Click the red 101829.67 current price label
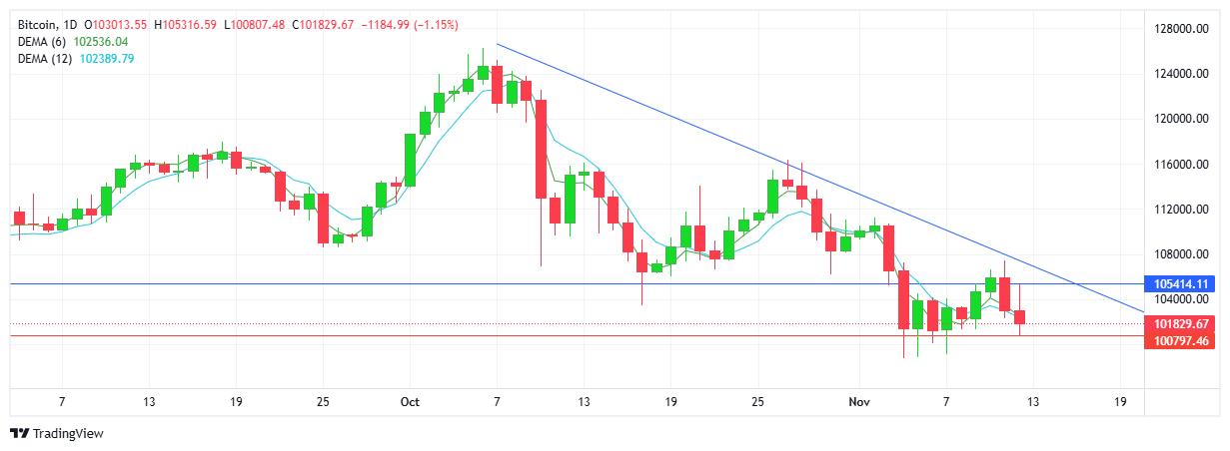This screenshot has width=1230, height=451. pos(1182,324)
